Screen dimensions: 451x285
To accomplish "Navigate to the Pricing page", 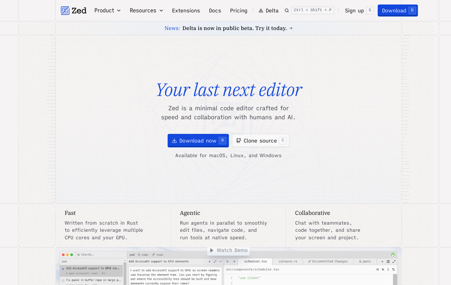I will pos(239,10).
